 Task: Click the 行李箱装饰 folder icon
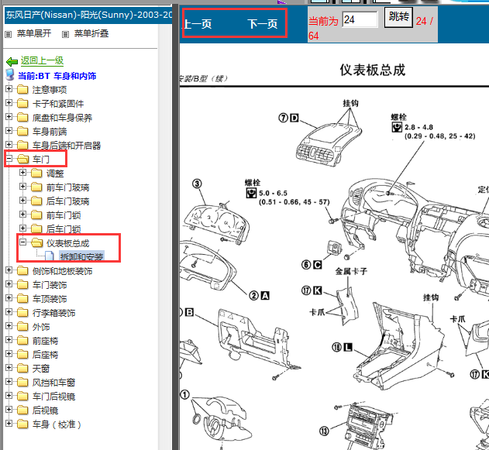point(22,313)
